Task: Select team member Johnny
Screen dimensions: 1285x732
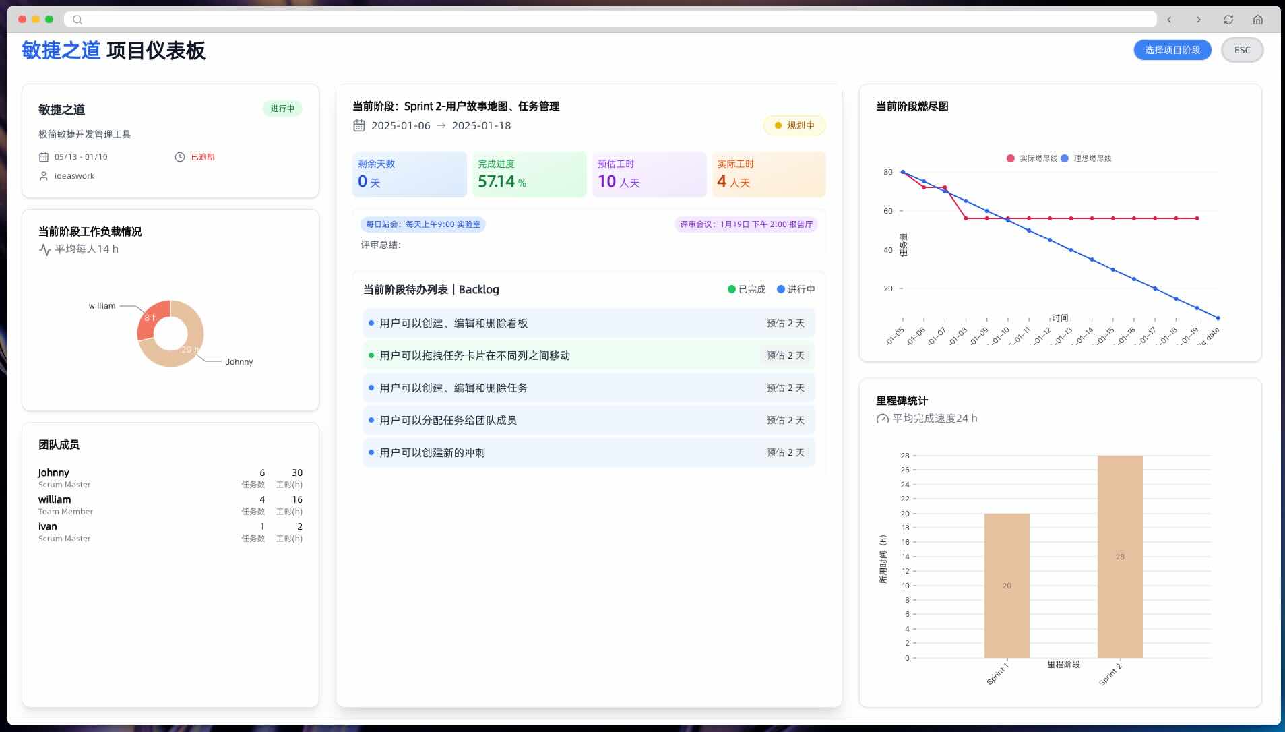Action: click(x=170, y=478)
